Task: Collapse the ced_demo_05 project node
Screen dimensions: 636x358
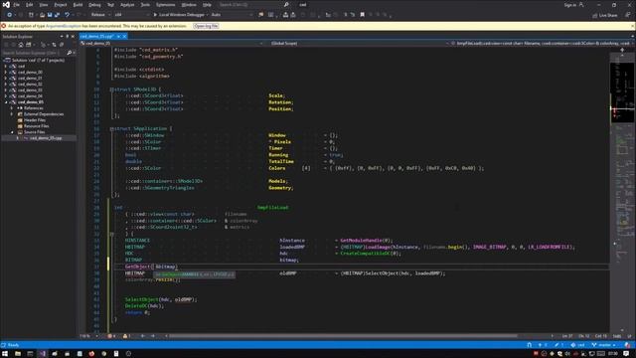Action: (x=6, y=102)
